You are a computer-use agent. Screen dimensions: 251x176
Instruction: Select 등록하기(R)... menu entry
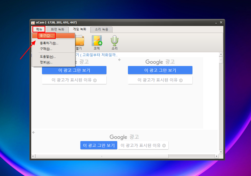point(54,43)
